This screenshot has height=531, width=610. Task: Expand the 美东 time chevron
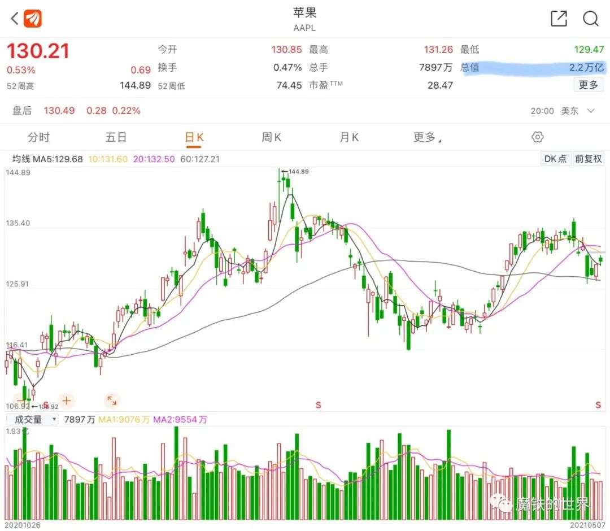pyautogui.click(x=591, y=111)
